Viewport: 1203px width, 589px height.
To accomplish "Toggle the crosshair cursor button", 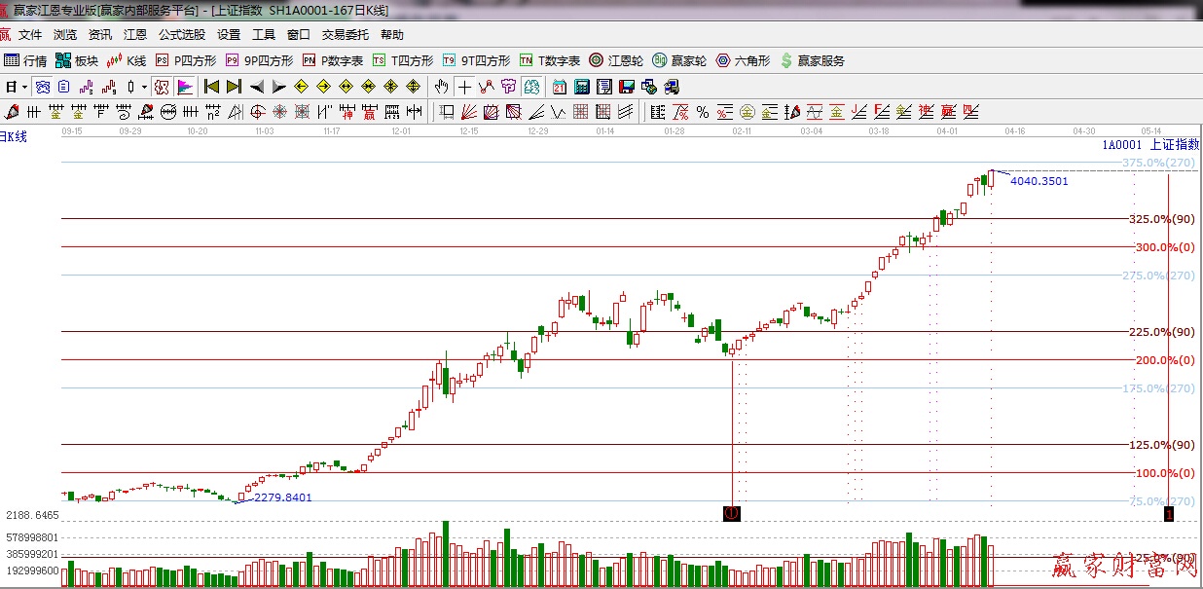I will 465,87.
